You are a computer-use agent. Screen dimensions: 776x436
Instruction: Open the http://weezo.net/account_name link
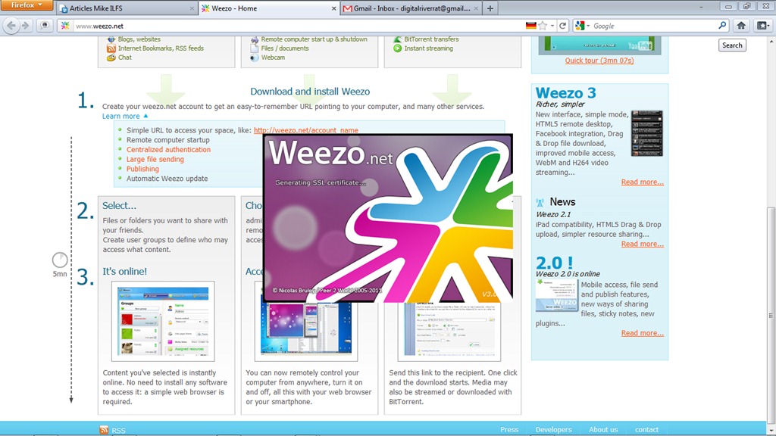click(x=306, y=130)
